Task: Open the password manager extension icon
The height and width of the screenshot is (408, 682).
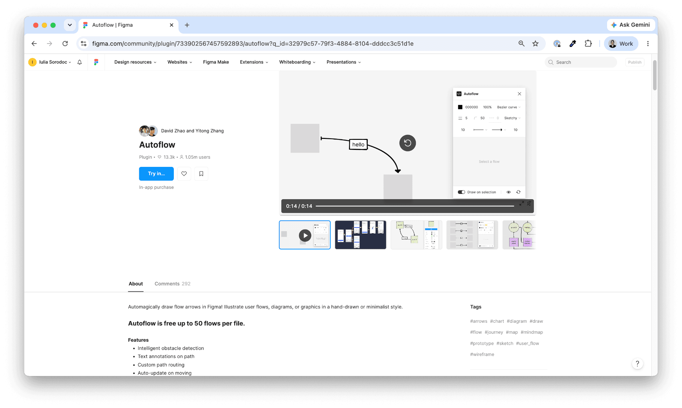Action: click(557, 44)
